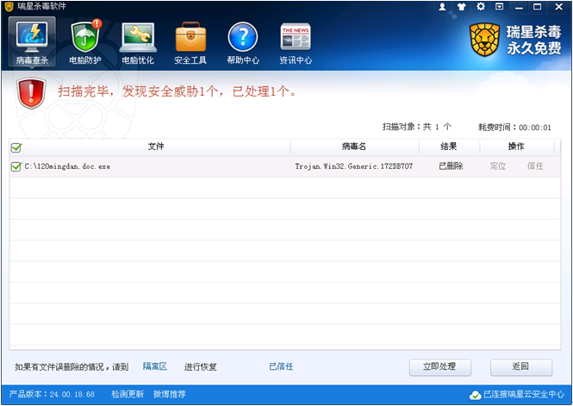This screenshot has height=406, width=573.
Task: Click the 立即处理 process now button
Action: coord(439,367)
